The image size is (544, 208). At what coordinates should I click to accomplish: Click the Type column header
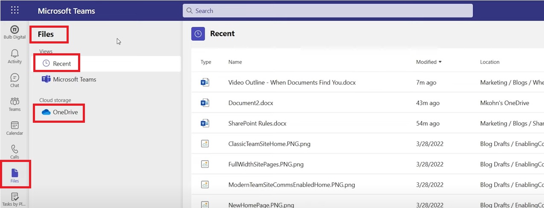coord(206,62)
